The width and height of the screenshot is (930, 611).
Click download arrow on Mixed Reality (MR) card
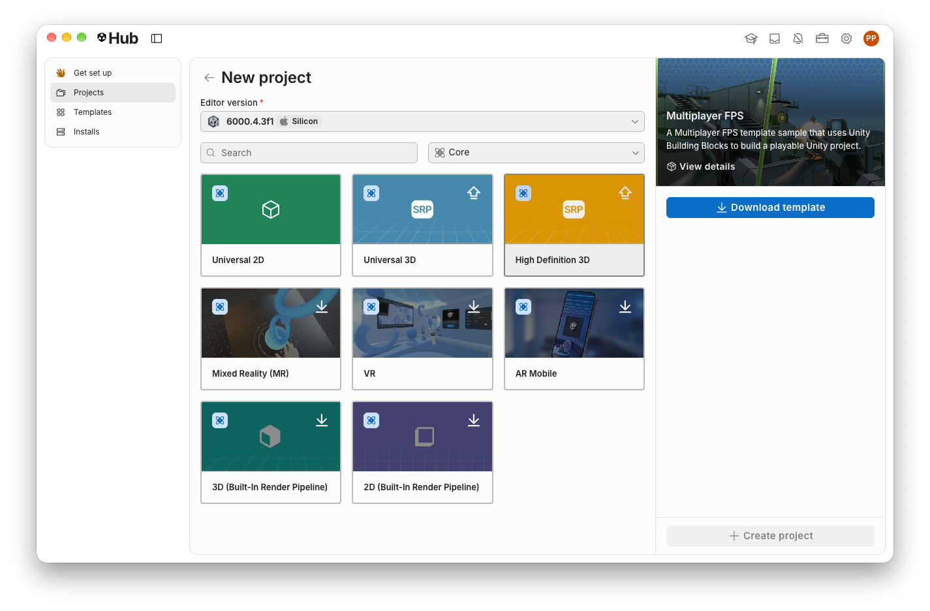(322, 307)
